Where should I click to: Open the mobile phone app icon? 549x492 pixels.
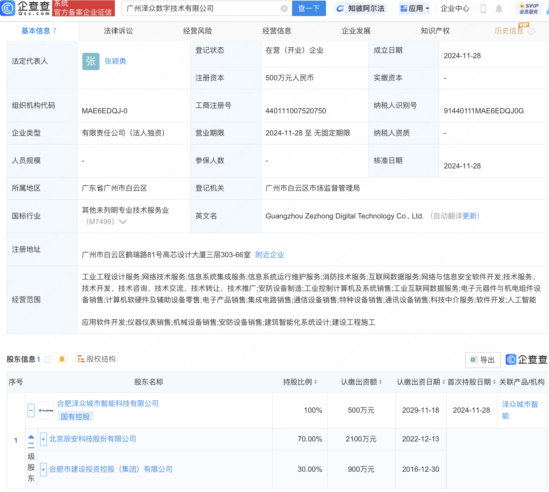[x=483, y=9]
